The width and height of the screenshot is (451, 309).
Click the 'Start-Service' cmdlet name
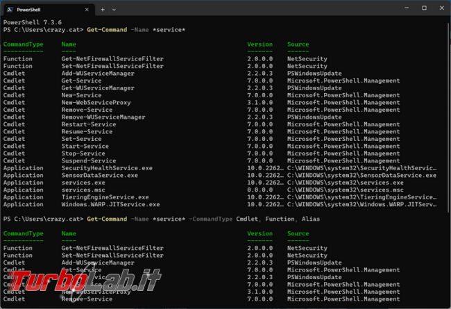pyautogui.click(x=85, y=147)
